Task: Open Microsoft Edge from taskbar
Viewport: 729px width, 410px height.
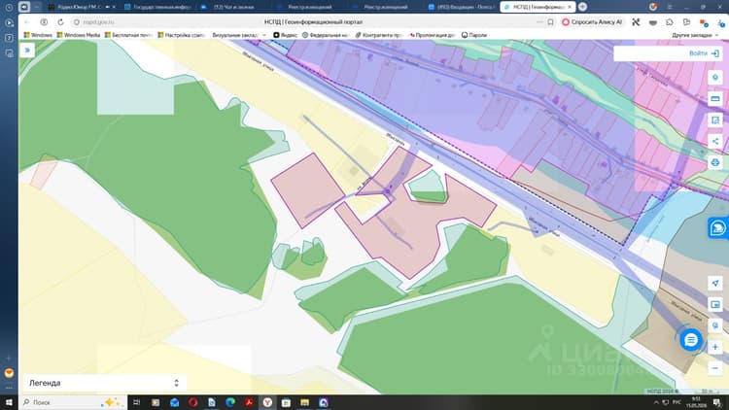Action: point(230,402)
